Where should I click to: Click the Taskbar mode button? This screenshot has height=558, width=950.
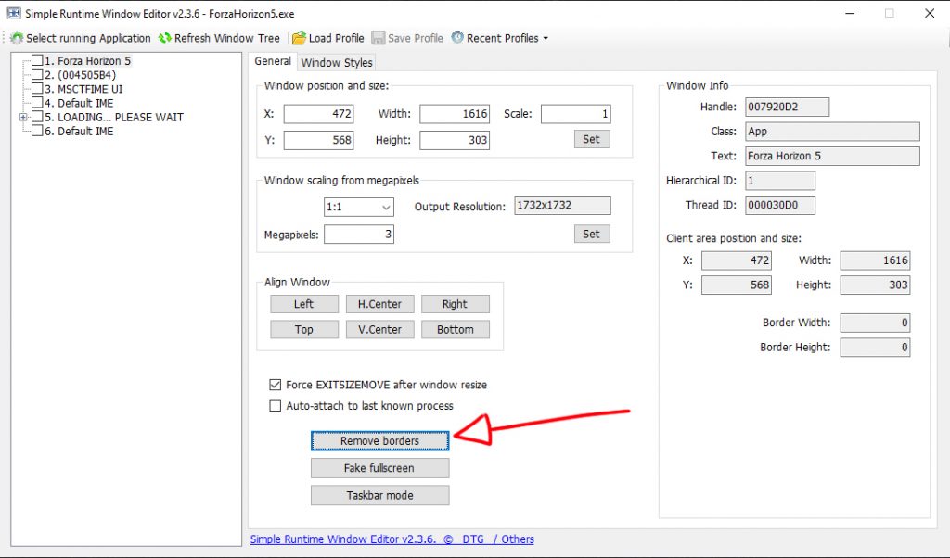pyautogui.click(x=379, y=495)
